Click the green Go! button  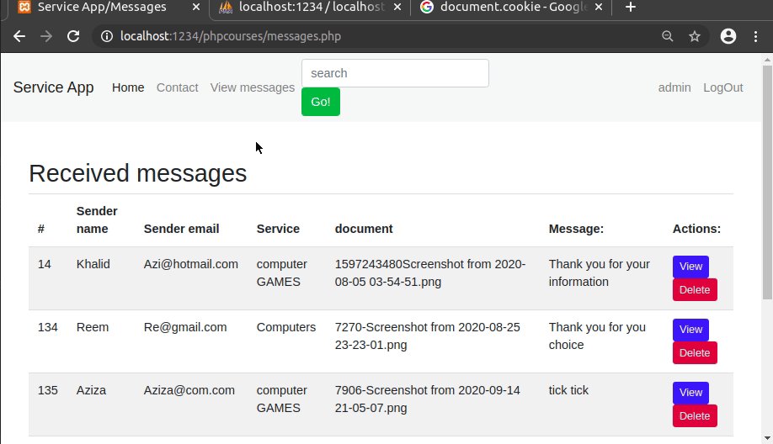point(321,102)
